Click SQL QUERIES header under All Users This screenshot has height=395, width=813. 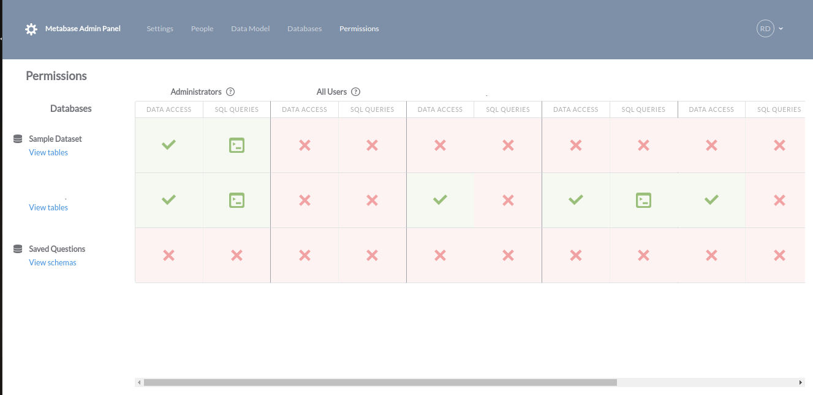pyautogui.click(x=372, y=109)
